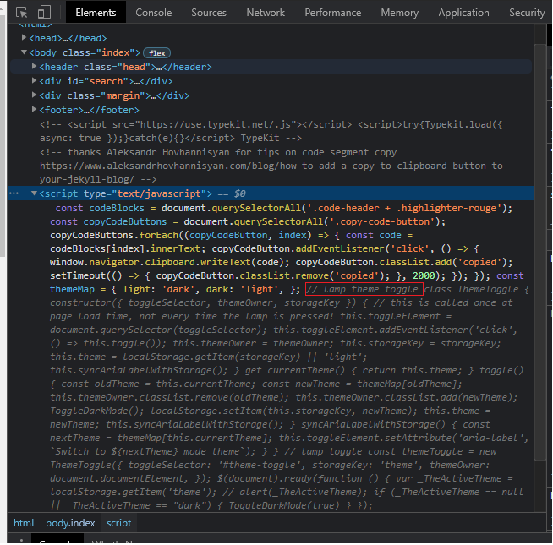The height and width of the screenshot is (545, 553).
Task: Click the 'const copyCodeButtons' code line
Action: (248, 221)
